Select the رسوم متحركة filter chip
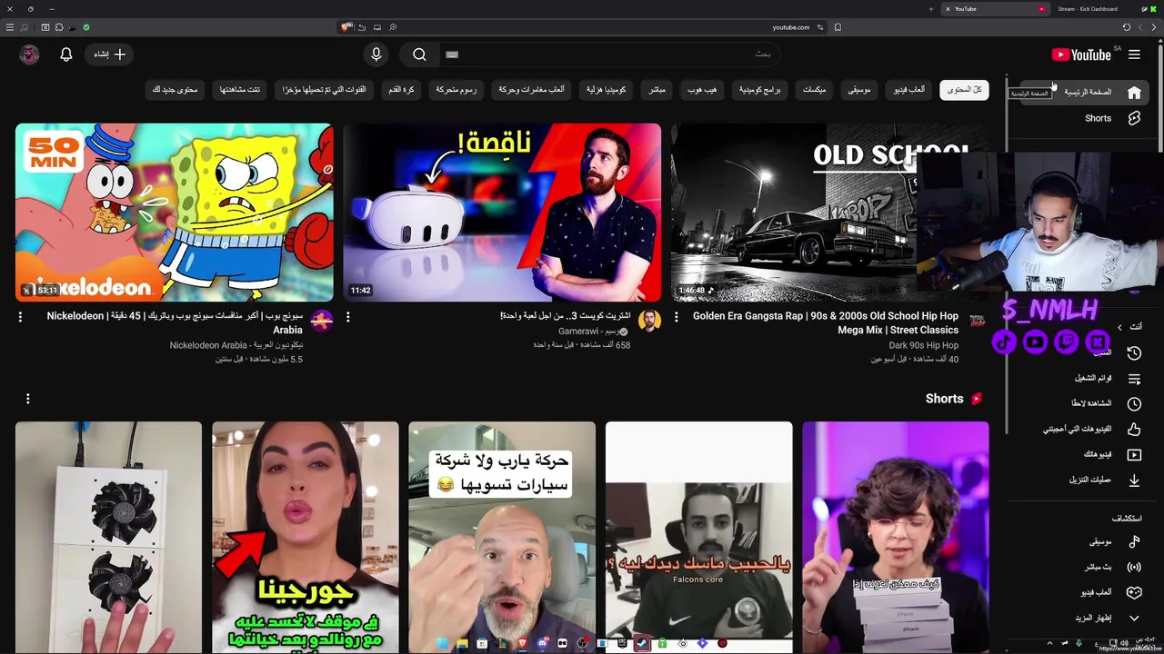1164x654 pixels. tap(456, 90)
